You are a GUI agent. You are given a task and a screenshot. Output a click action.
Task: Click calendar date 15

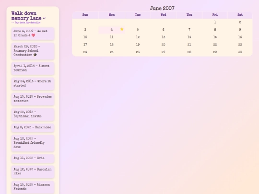pos(215,37)
